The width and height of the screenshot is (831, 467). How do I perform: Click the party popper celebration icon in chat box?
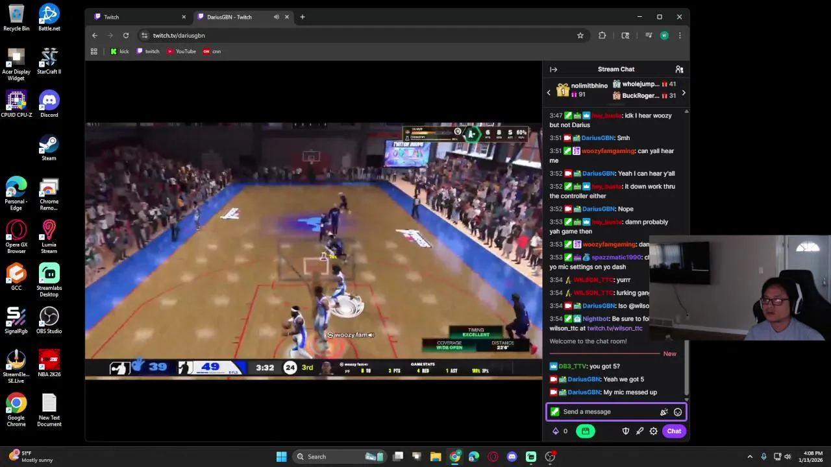664,412
